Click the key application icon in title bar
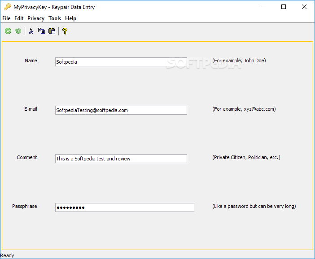Viewport: 315px width, 259px height. [x=8, y=7]
